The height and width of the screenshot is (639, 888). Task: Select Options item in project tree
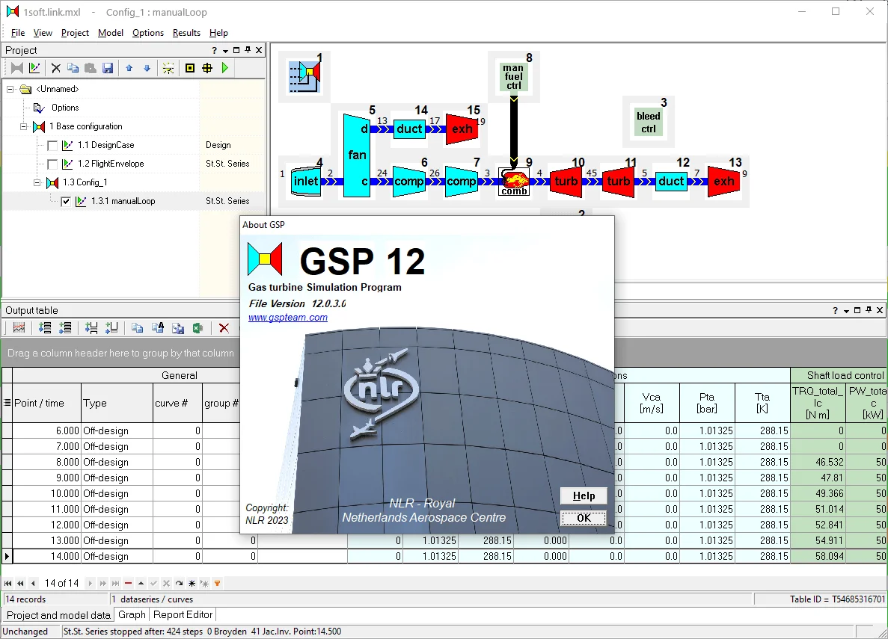click(x=65, y=108)
